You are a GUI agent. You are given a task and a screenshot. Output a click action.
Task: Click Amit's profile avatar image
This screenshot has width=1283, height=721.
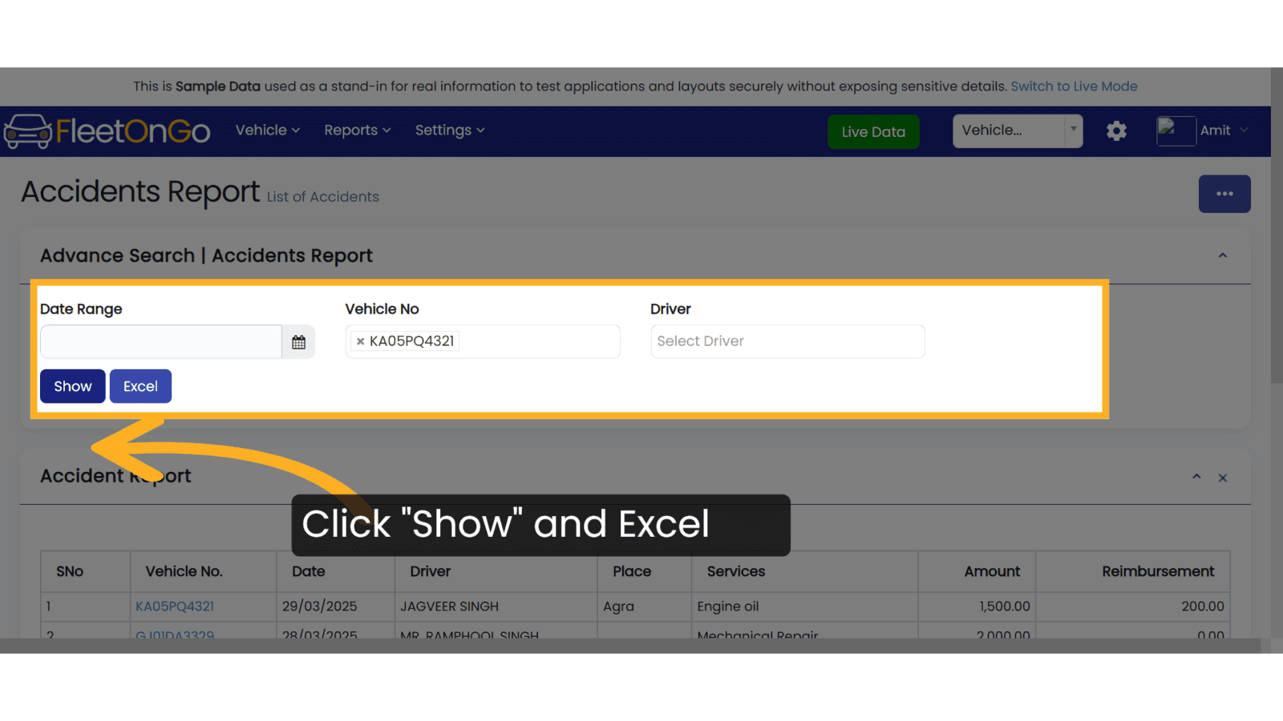(x=1176, y=131)
